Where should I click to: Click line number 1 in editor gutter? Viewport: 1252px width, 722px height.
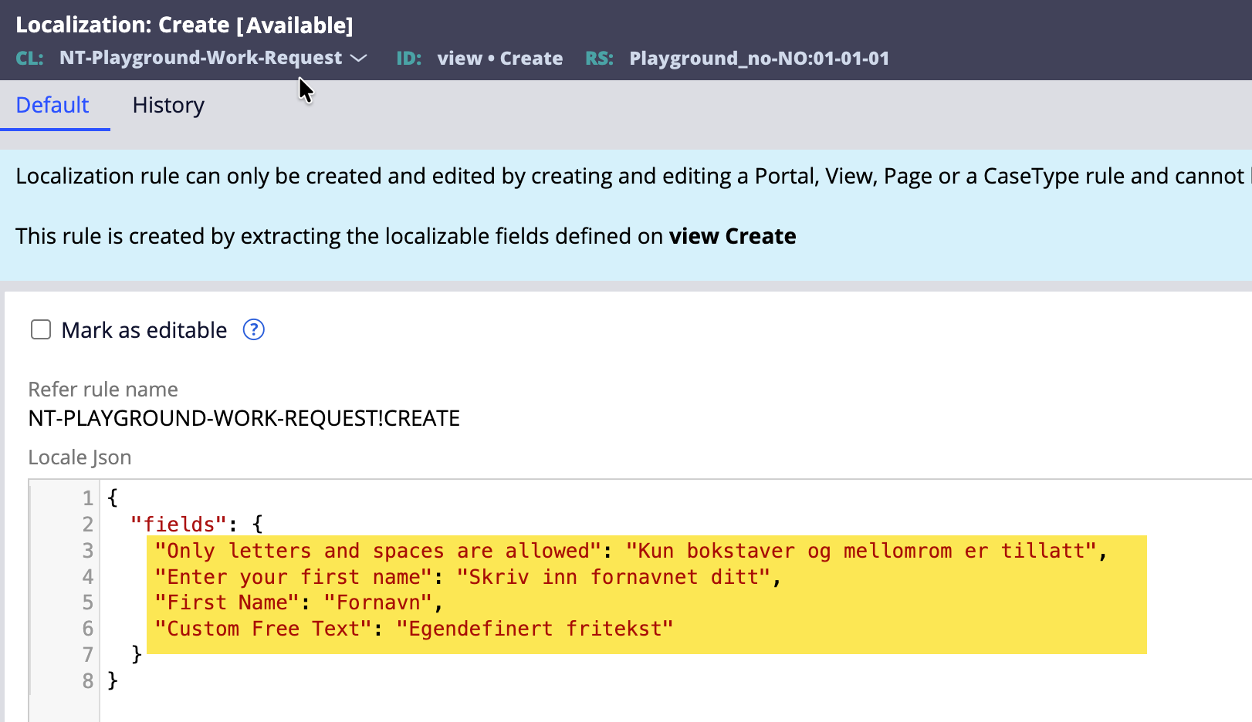coord(88,498)
